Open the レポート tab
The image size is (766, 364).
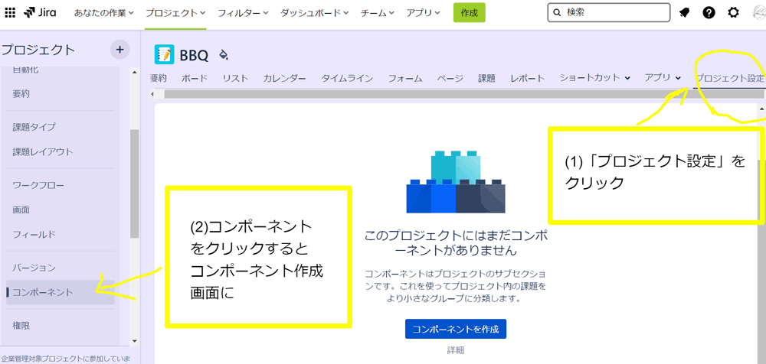pos(527,78)
